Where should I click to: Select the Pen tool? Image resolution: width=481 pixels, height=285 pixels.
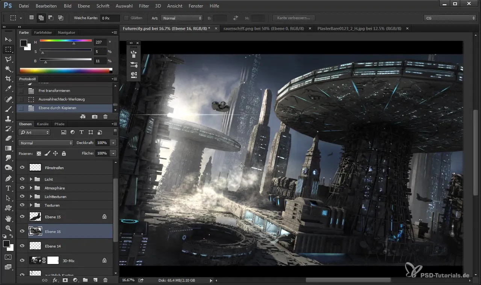[x=8, y=178]
